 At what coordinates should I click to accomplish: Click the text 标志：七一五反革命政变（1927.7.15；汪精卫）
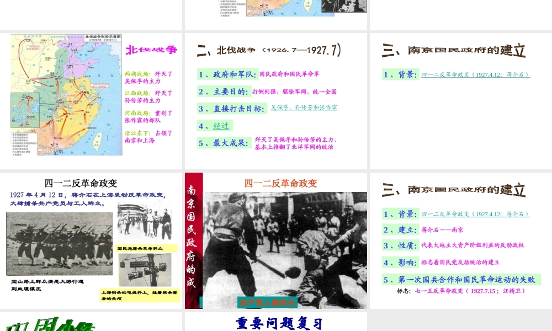(461, 291)
